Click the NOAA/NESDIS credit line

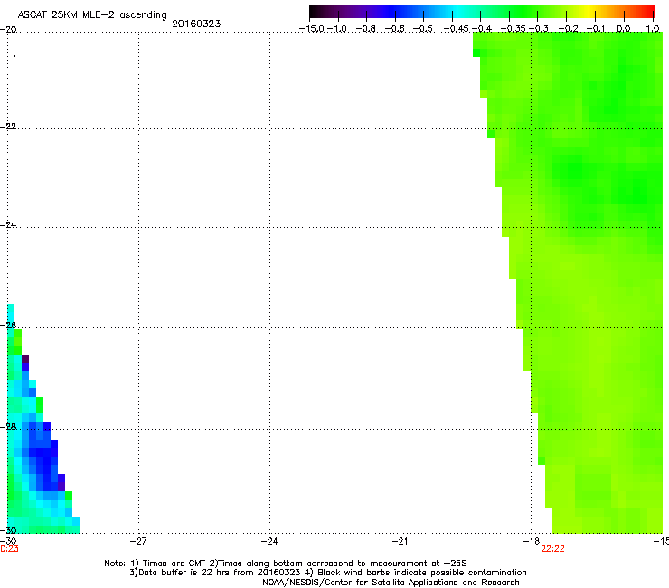tap(391, 582)
